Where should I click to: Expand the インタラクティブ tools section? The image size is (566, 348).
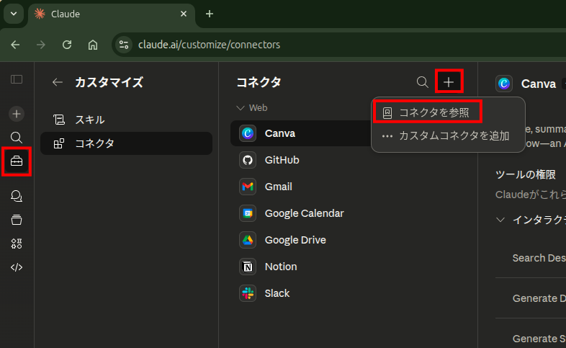[500, 220]
